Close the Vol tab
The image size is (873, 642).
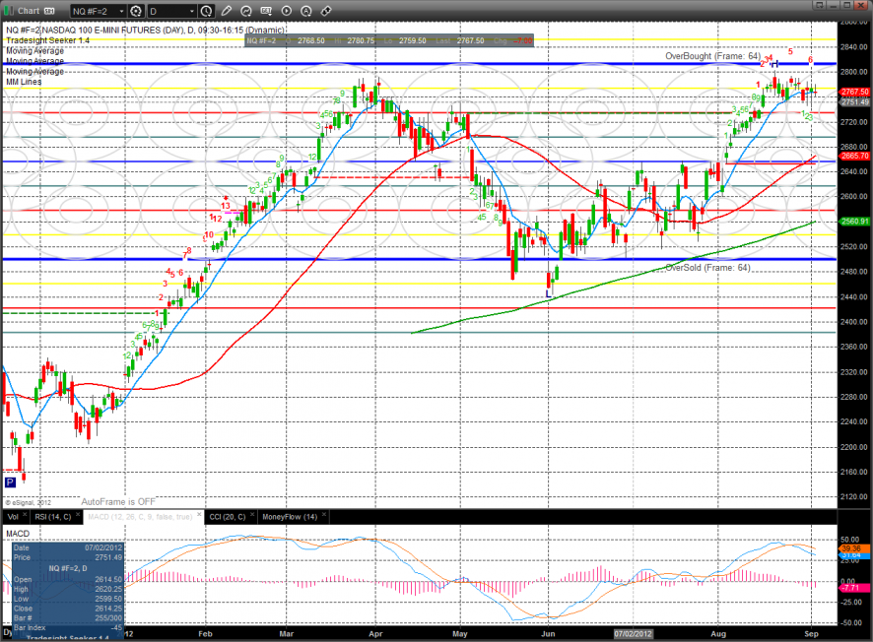click(25, 515)
